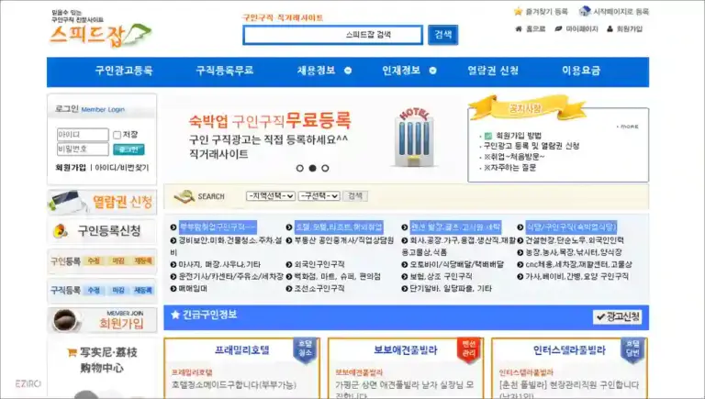Click 수정 in the 구인등록 row
705x399 pixels.
94,261
